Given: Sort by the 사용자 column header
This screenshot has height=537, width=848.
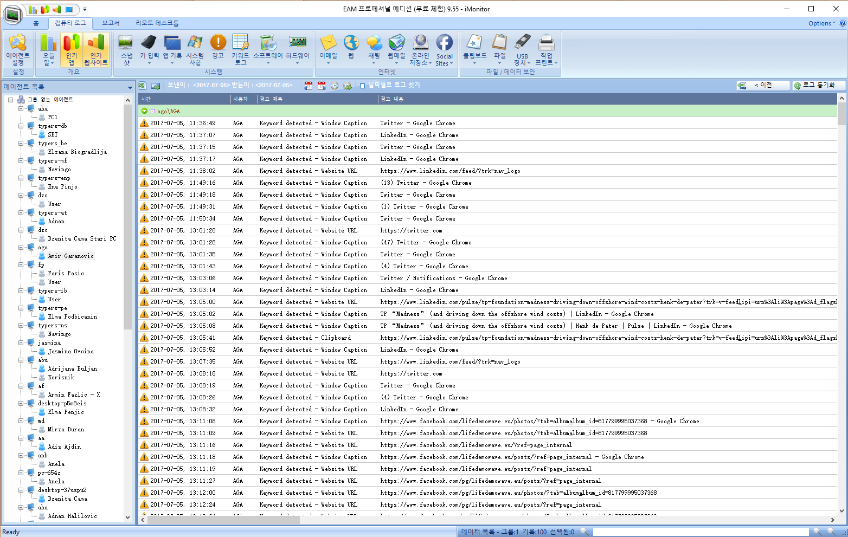Looking at the screenshot, I should coord(243,99).
